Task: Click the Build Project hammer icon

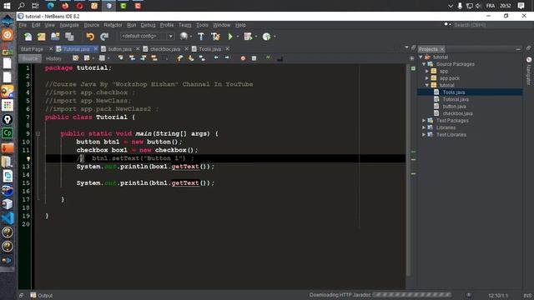Action: [x=201, y=37]
